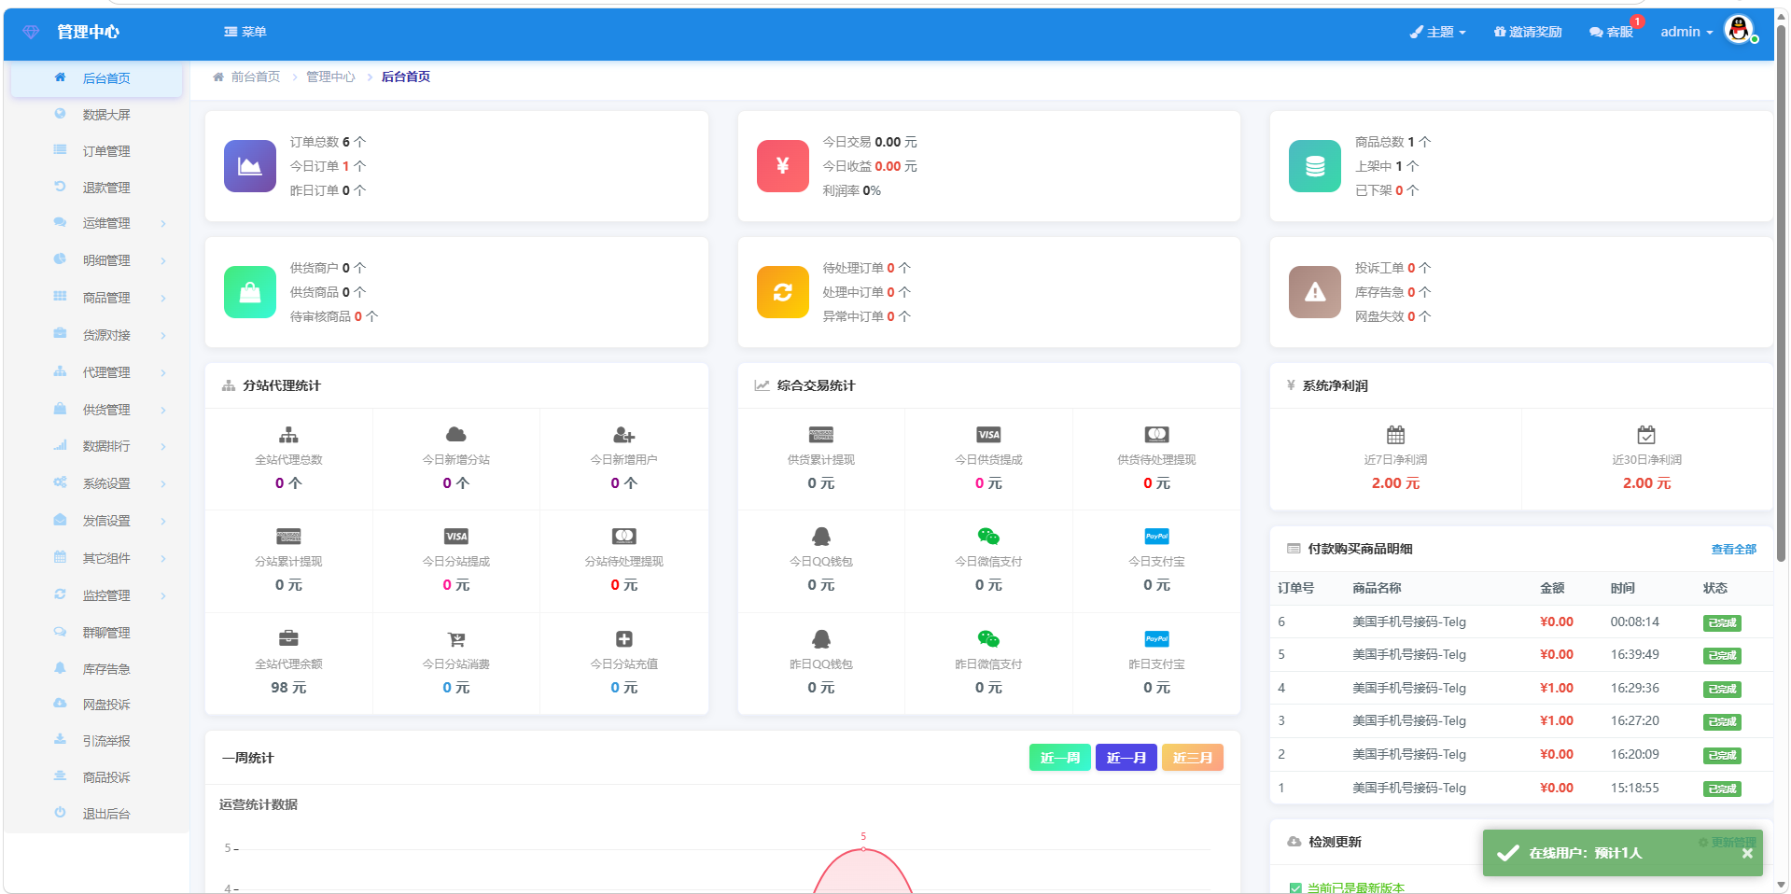Select 退出后台 to log out
Image resolution: width=1791 pixels, height=894 pixels.
tap(96, 814)
